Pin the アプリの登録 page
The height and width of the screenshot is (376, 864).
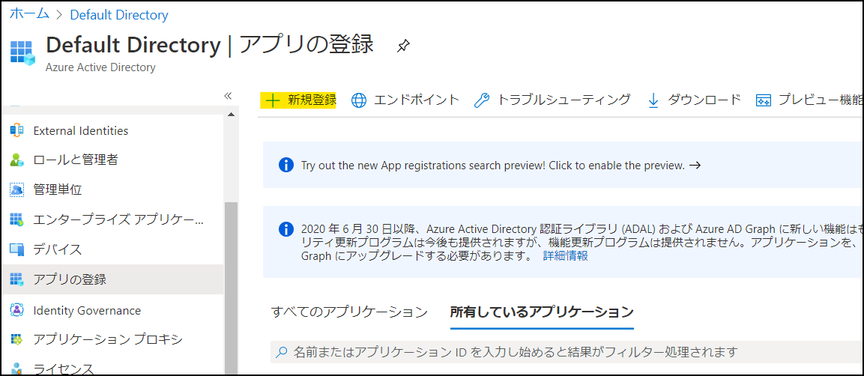pos(403,46)
